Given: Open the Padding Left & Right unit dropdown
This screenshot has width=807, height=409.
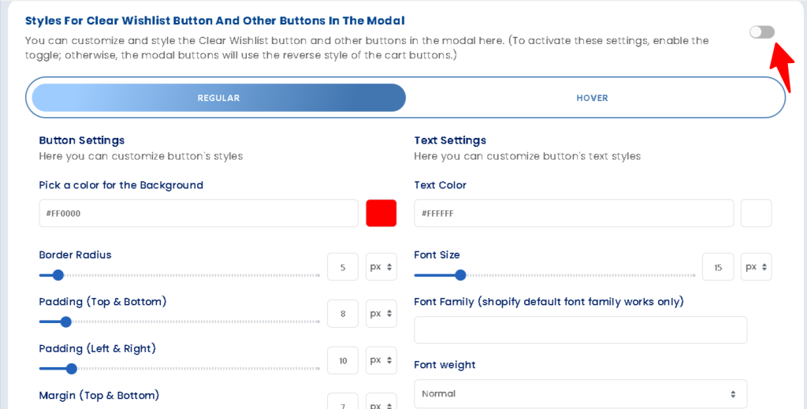Looking at the screenshot, I should tap(381, 360).
